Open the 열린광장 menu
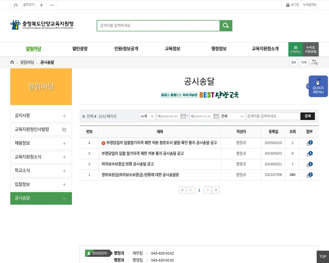The height and width of the screenshot is (263, 329). [80, 49]
